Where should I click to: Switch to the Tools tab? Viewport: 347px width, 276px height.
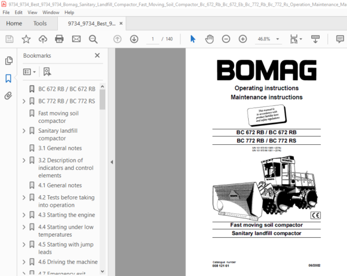click(40, 24)
